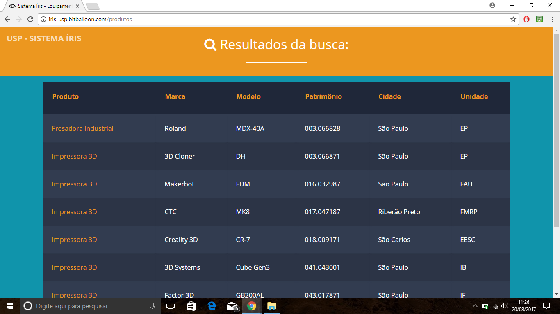Click the scrollbar down arrow
560x314 pixels.
click(x=556, y=294)
